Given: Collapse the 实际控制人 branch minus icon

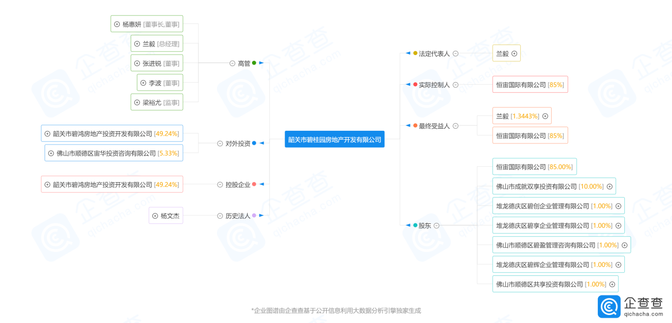Looking at the screenshot, I should click(x=456, y=85).
